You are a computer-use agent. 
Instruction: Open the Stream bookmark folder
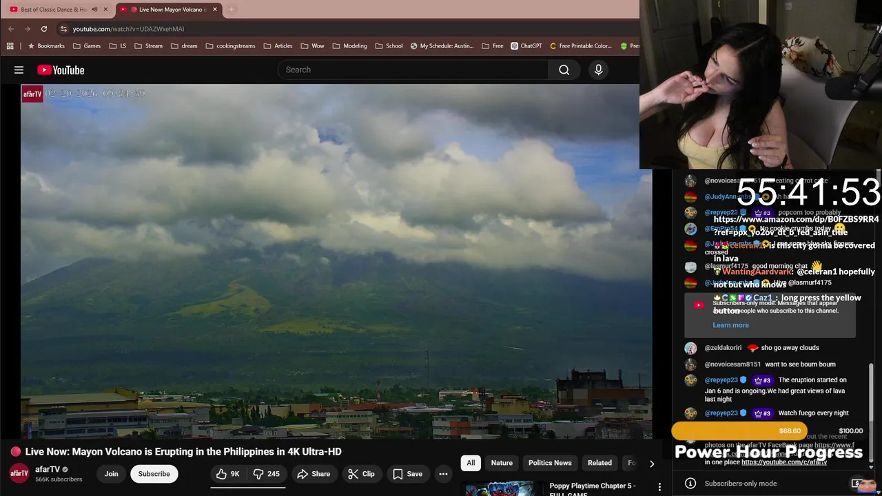pos(149,46)
